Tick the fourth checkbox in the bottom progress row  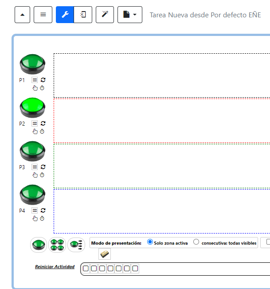coord(110,269)
